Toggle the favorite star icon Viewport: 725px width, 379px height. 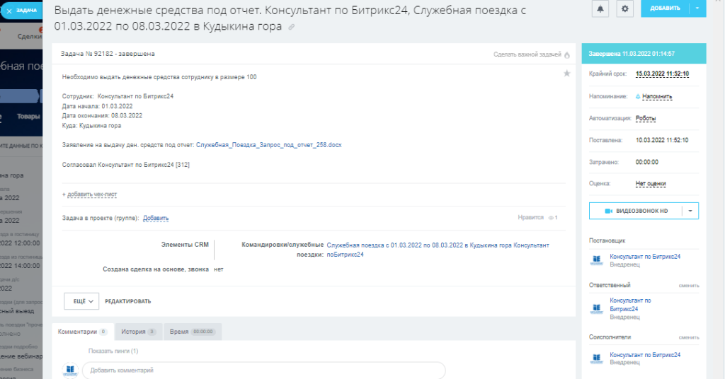click(x=567, y=74)
